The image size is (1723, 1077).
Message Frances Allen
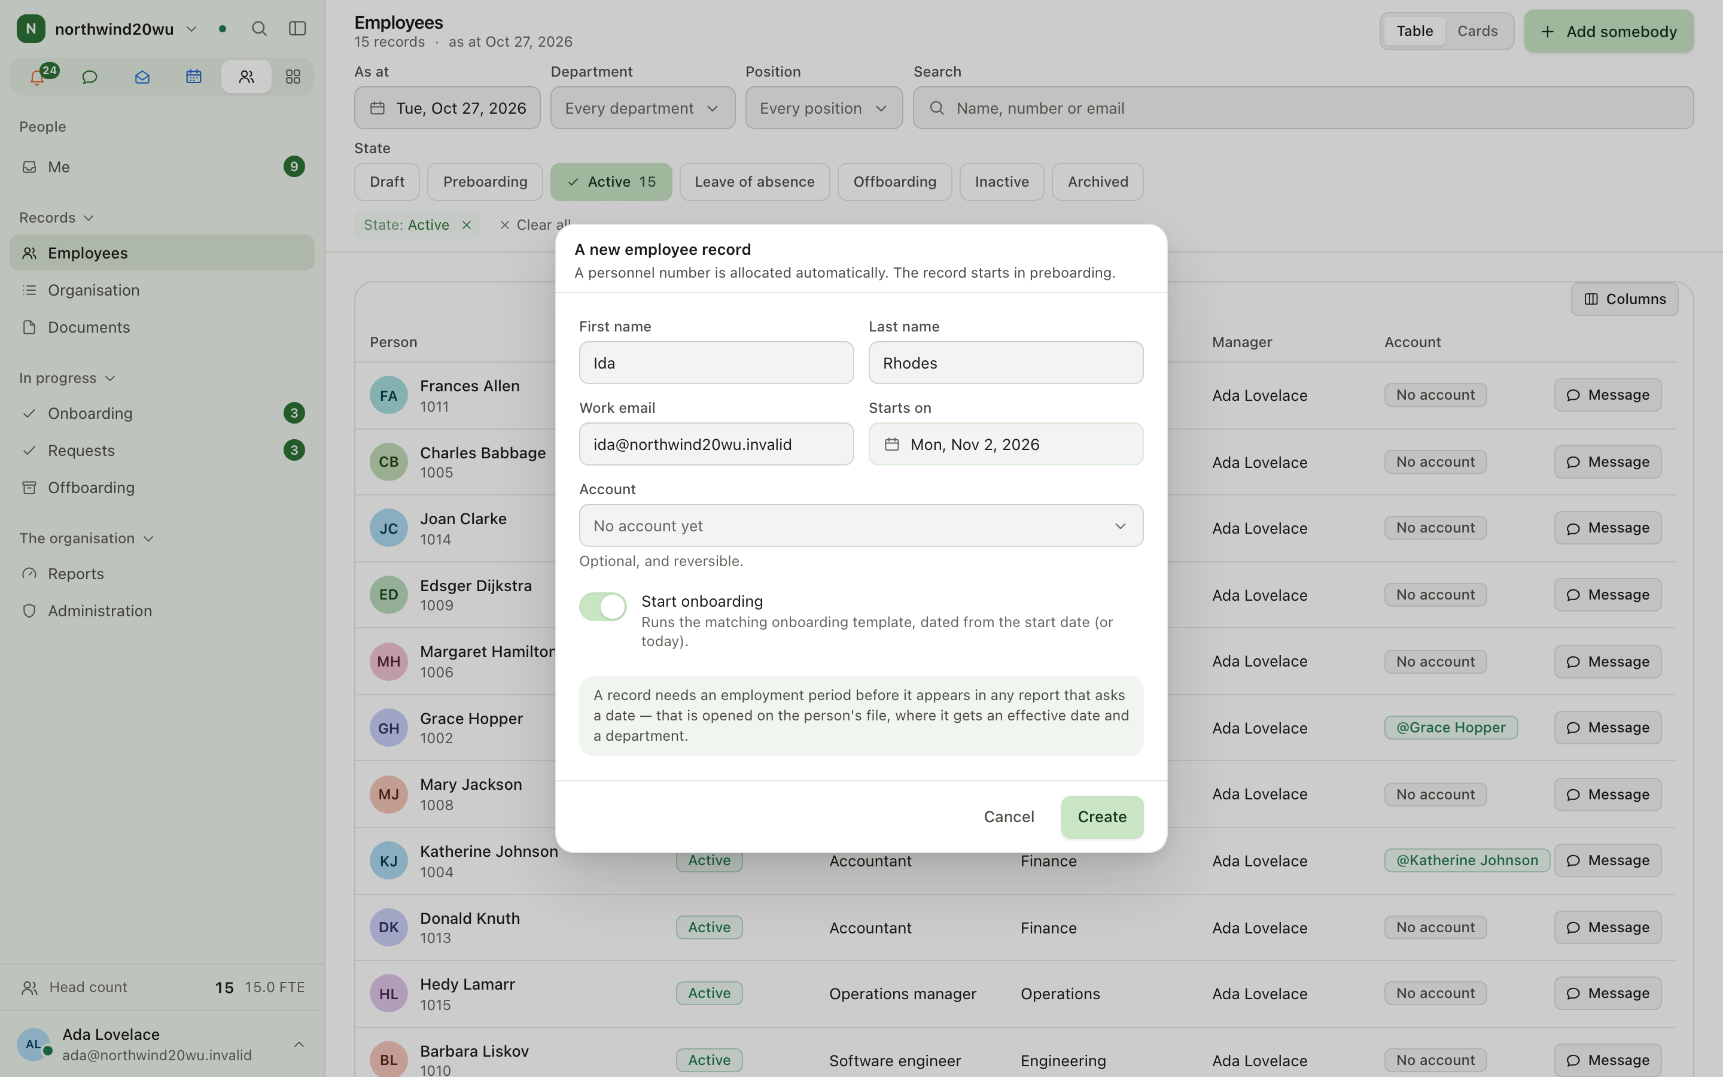pos(1608,395)
